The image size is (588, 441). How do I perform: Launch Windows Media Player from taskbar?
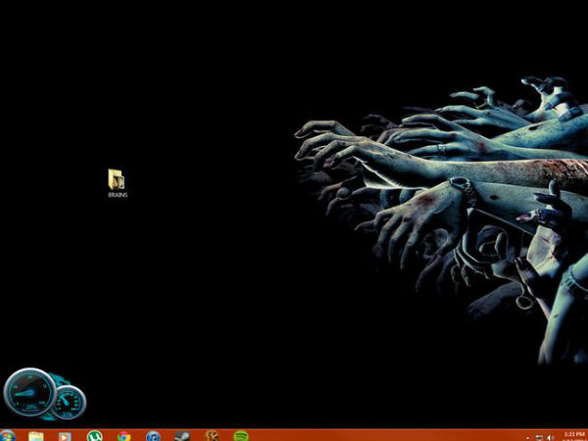[65, 435]
